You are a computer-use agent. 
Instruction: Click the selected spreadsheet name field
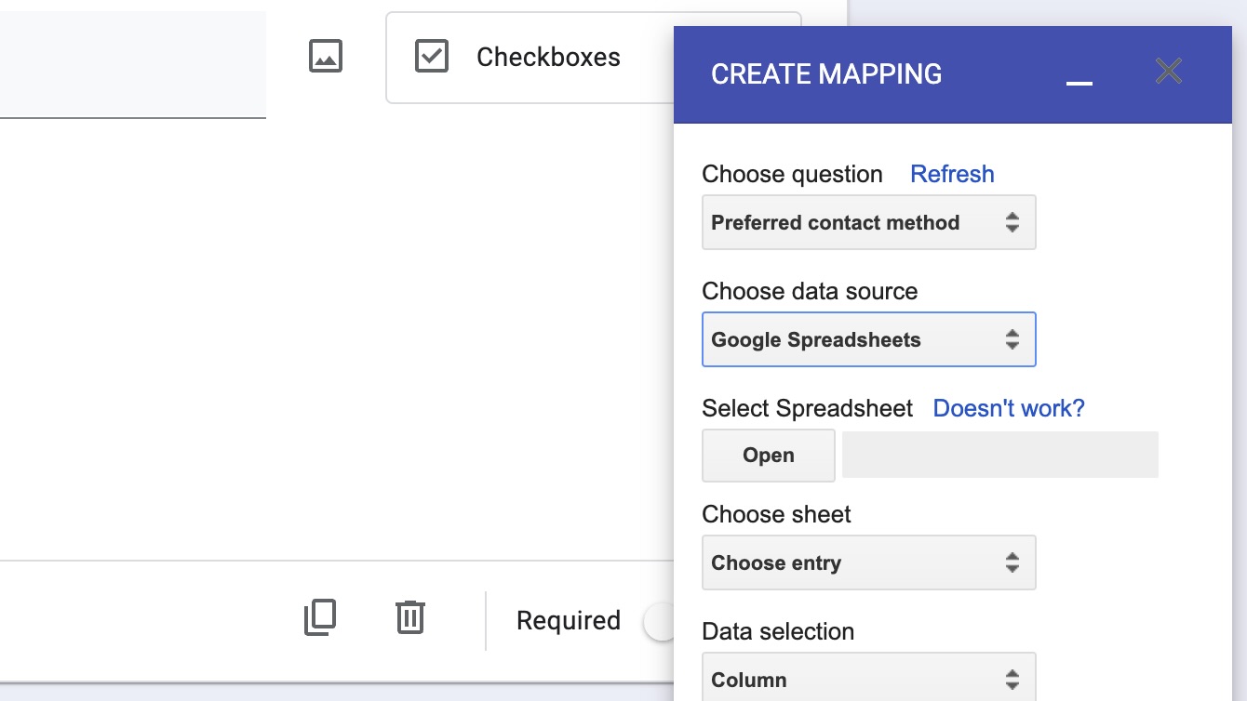click(999, 456)
